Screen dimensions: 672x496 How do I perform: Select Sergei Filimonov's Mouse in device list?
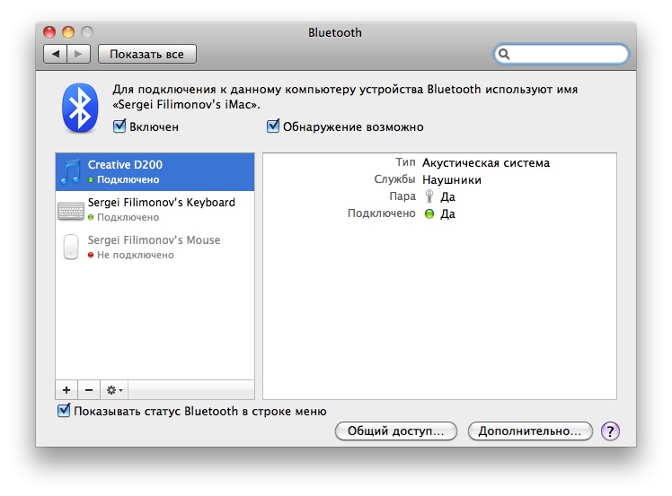tap(155, 247)
